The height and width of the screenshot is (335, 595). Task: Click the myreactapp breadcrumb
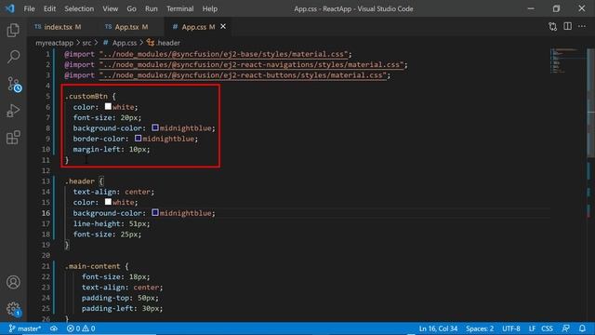(x=54, y=43)
